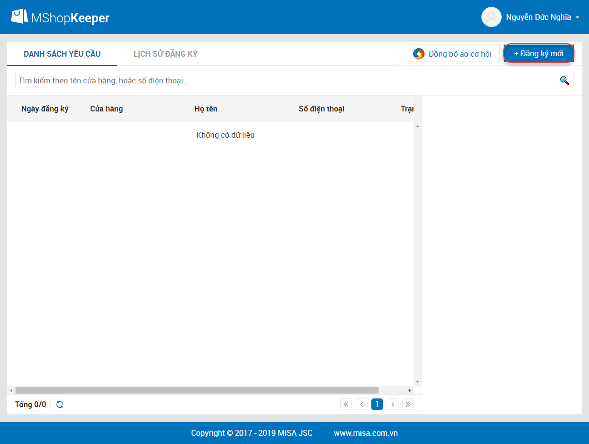This screenshot has width=589, height=444.
Task: Click the horizontal scrollbar thumb
Action: point(197,390)
